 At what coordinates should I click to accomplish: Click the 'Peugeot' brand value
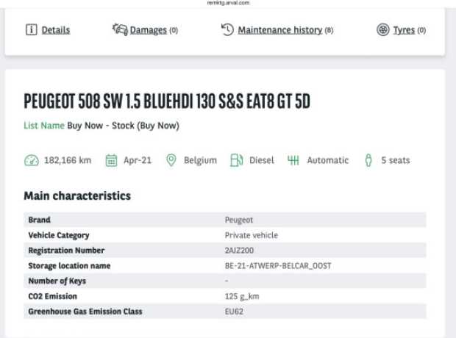click(239, 220)
